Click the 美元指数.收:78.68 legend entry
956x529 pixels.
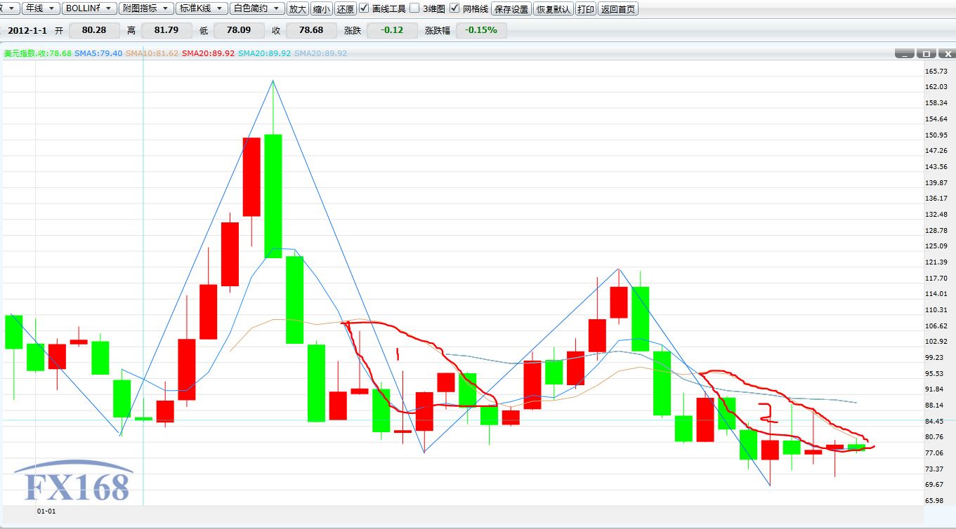click(x=38, y=53)
